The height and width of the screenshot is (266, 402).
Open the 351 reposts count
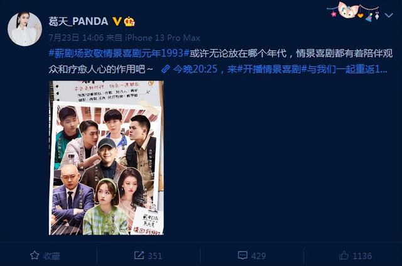(155, 256)
